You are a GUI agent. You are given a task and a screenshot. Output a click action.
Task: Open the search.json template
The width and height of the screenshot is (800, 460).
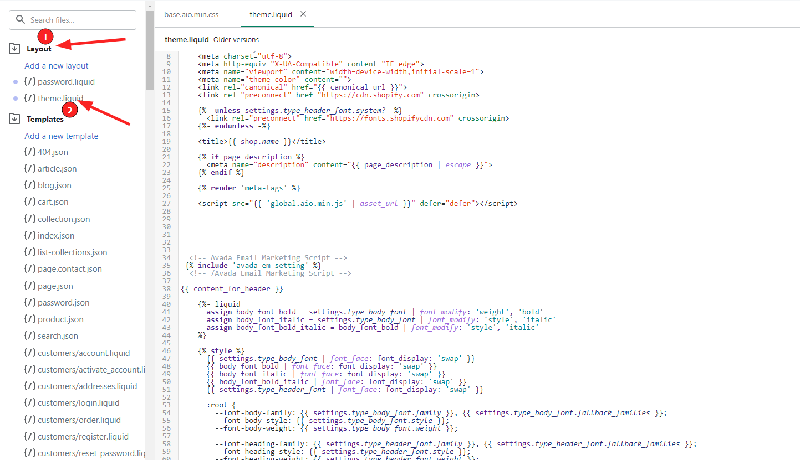[x=58, y=335]
